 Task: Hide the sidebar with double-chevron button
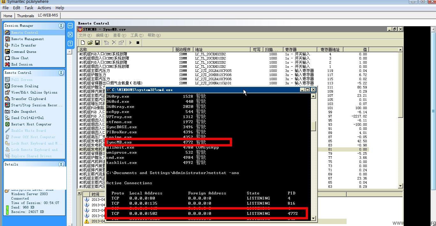click(70, 25)
